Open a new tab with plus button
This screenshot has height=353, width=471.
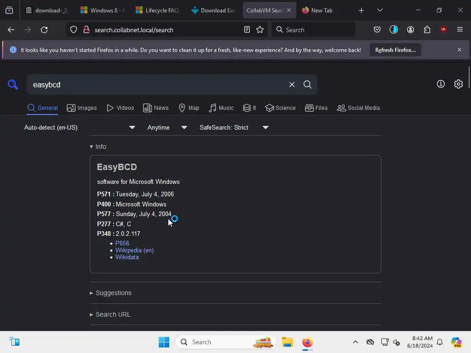(x=362, y=11)
